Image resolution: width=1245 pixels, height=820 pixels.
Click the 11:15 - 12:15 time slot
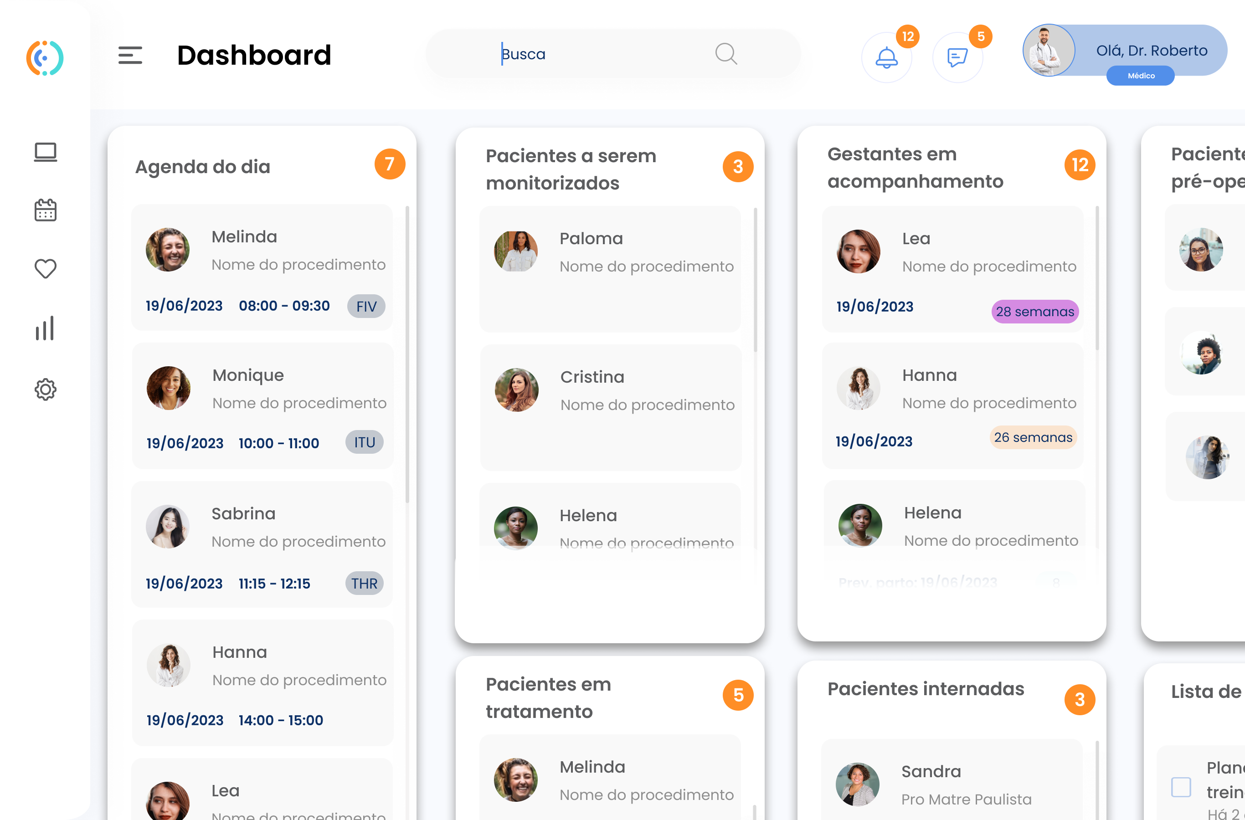275,584
